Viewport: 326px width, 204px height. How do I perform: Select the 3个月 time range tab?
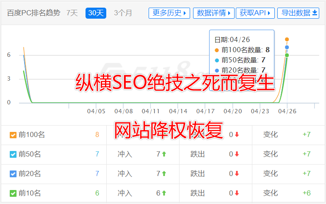[x=123, y=13]
